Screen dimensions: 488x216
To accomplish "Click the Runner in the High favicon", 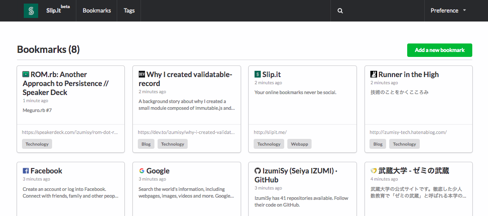I will pyautogui.click(x=374, y=74).
